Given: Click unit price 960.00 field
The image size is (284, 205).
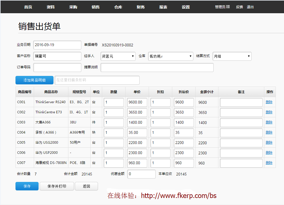Looking at the screenshot, I should point(137,163).
